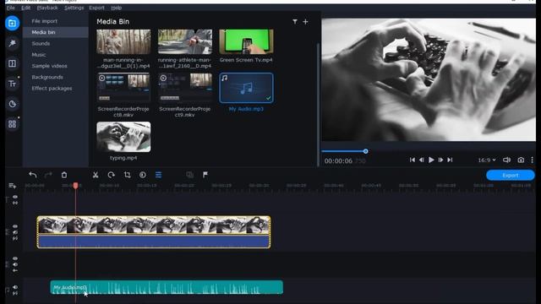Add a marker with the flag icon
The height and width of the screenshot is (304, 541).
coord(205,175)
